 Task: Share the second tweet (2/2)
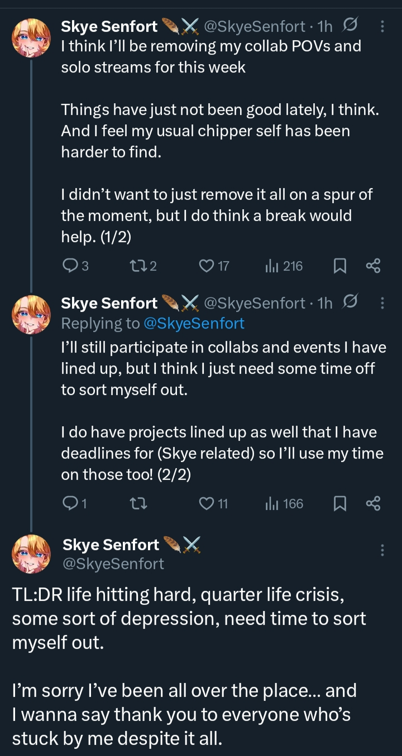point(373,504)
